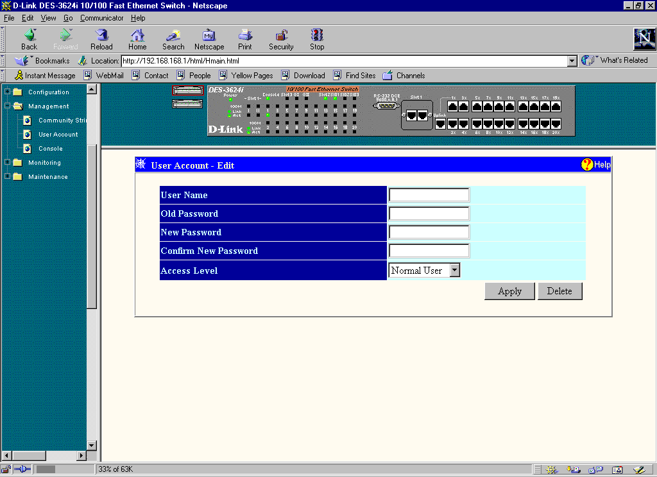Click the User Name input field
The image size is (657, 477).
tap(429, 195)
